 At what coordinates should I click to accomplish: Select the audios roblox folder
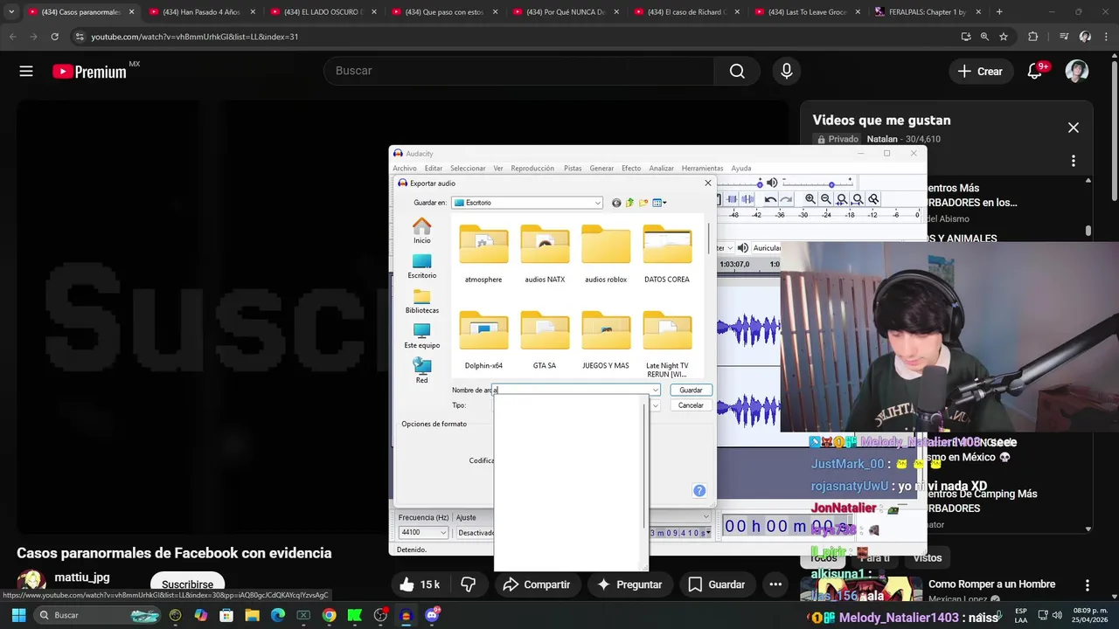pyautogui.click(x=606, y=253)
